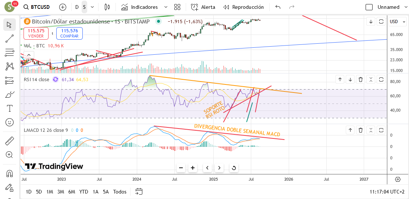Select the YTD date range
Screen dimensions: 409x199
[84, 192]
